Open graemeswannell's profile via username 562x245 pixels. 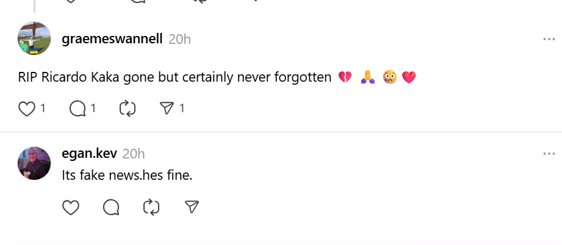(x=112, y=39)
